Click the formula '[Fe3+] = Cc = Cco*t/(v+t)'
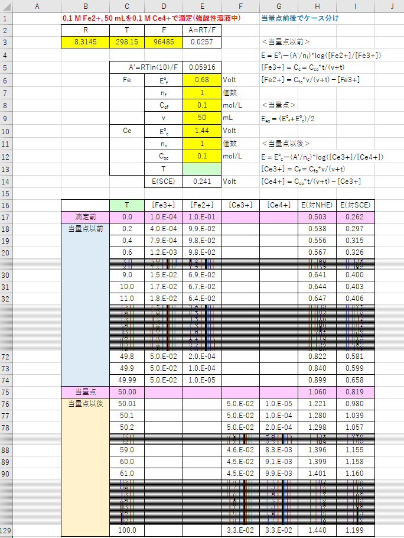This screenshot has height=538, width=404. pos(302,67)
